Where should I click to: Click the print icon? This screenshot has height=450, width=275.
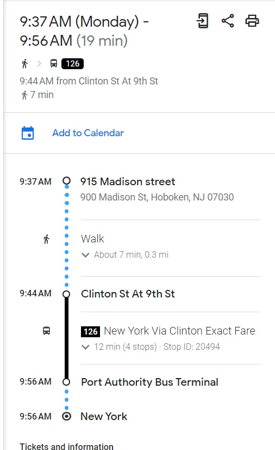(x=252, y=21)
